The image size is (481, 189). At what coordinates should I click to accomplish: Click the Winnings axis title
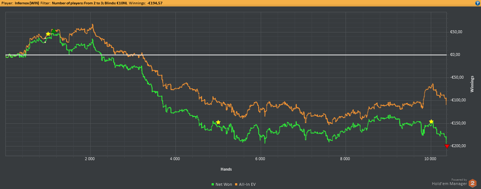click(472, 84)
